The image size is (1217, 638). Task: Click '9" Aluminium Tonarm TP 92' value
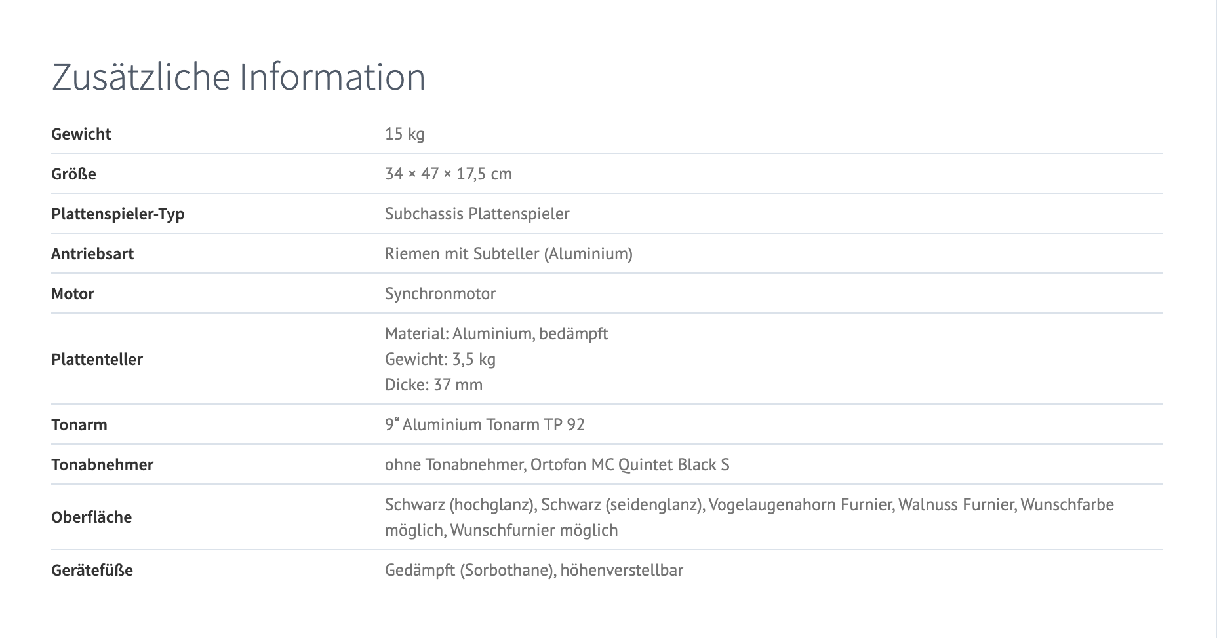485,425
